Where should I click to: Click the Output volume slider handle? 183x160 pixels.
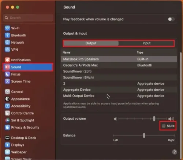click(x=154, y=119)
